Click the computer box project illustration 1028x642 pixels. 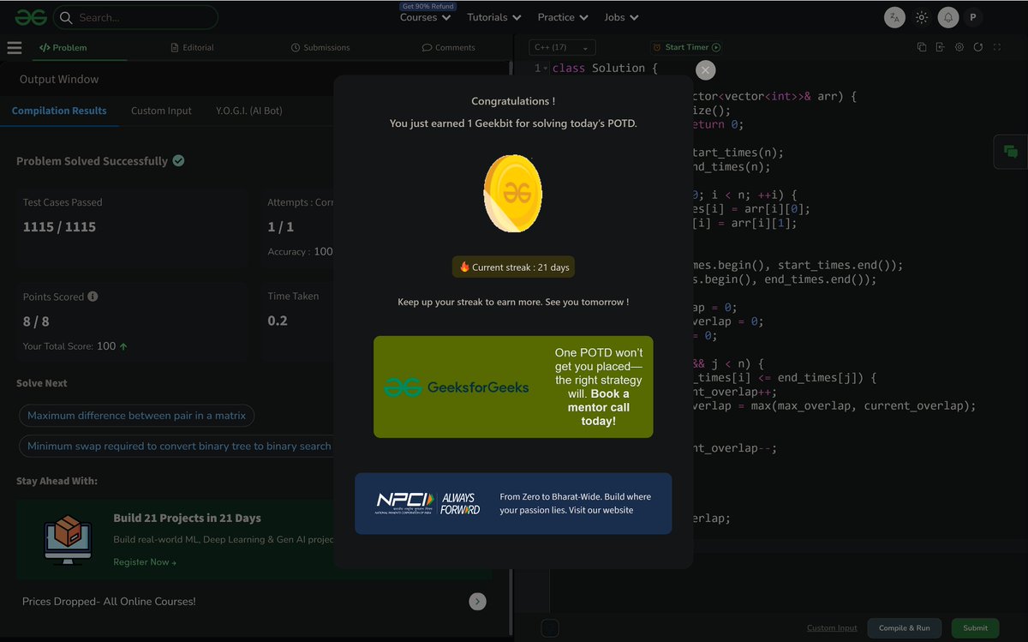tap(68, 539)
